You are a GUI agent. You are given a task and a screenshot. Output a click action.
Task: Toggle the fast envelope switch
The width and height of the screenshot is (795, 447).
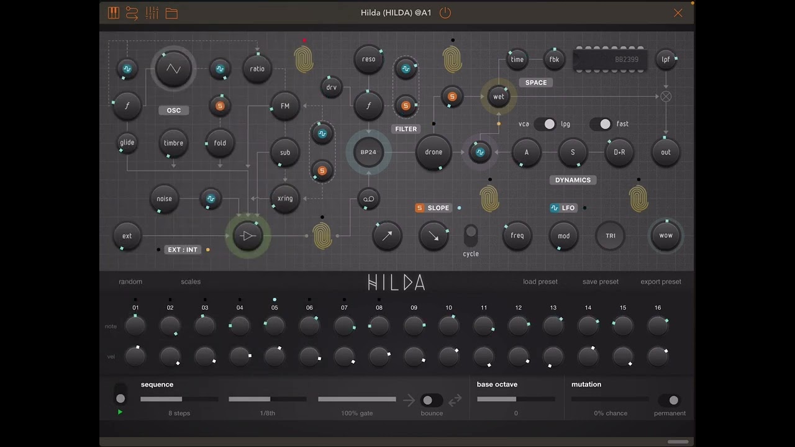(x=601, y=124)
